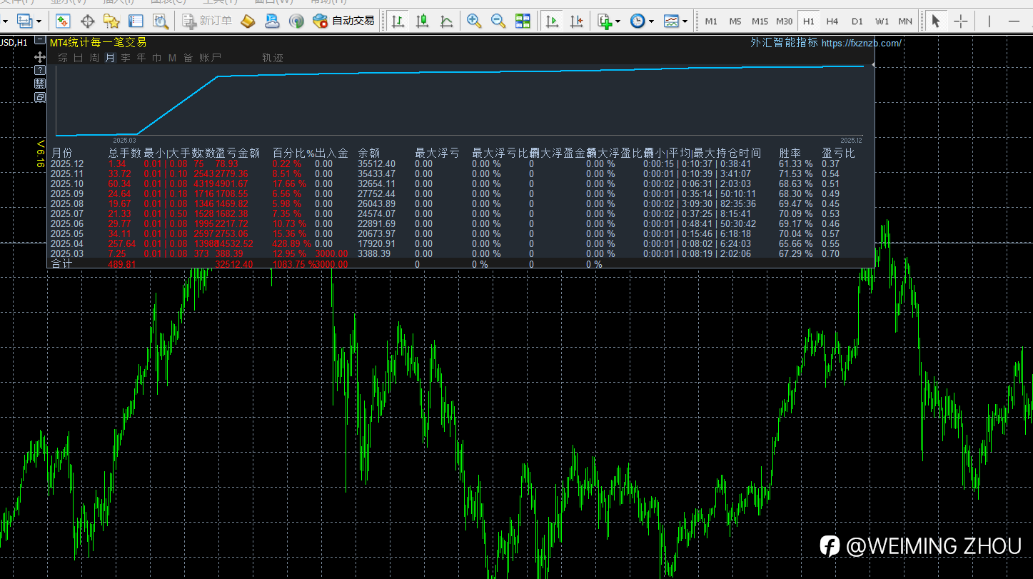Open the fxznzb.com website link
The width and height of the screenshot is (1033, 579).
click(x=861, y=44)
